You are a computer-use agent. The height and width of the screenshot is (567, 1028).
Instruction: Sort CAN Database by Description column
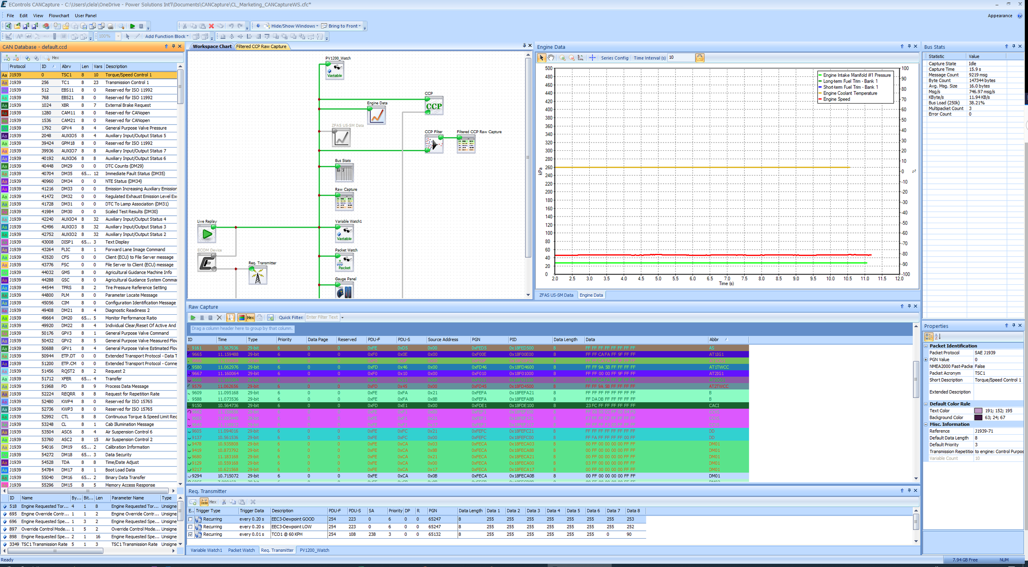coord(140,67)
